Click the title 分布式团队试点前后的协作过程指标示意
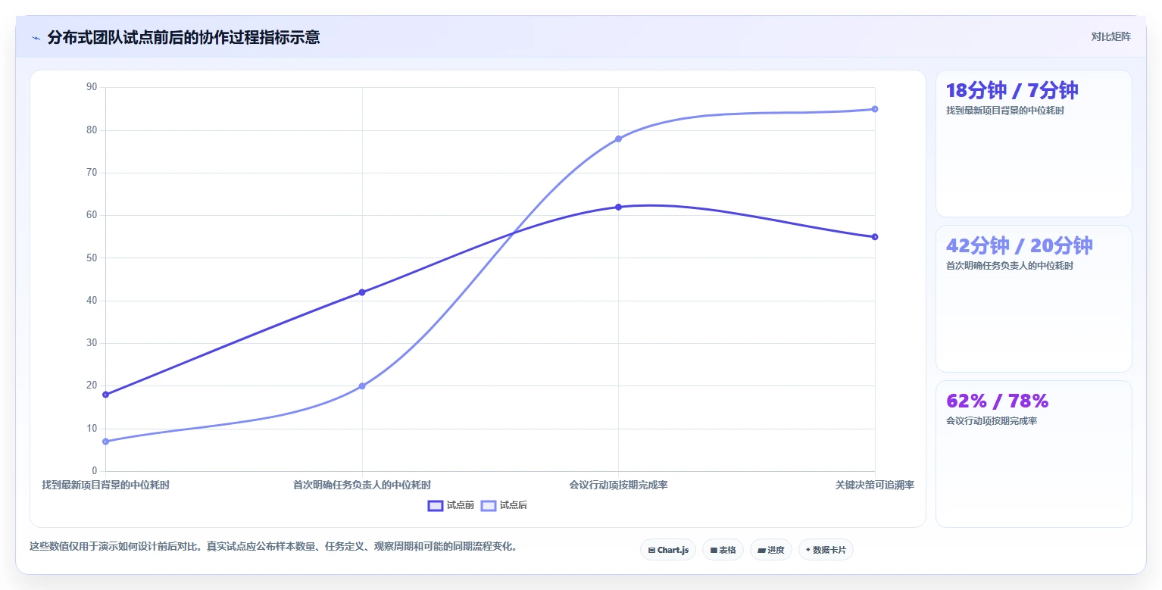The width and height of the screenshot is (1162, 590). (183, 37)
